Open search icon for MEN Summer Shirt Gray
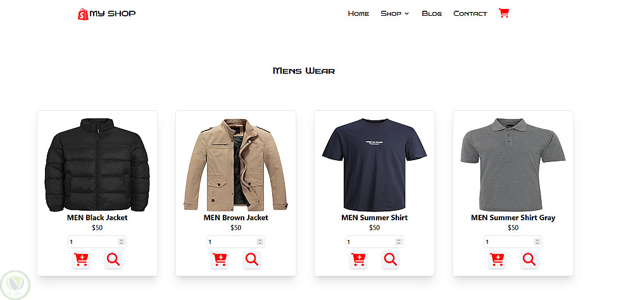 pos(529,259)
